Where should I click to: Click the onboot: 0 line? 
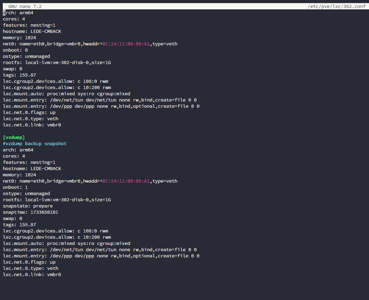pyautogui.click(x=15, y=50)
